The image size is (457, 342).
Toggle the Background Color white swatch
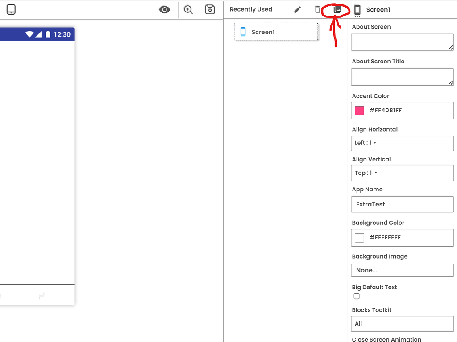[x=359, y=237]
